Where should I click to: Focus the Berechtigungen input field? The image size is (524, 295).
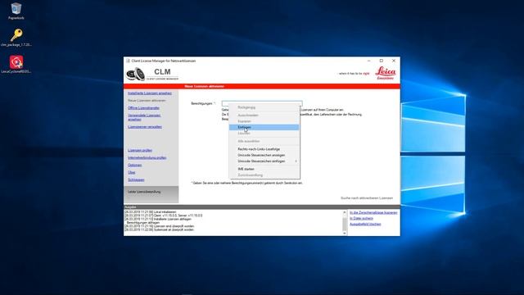pos(262,103)
